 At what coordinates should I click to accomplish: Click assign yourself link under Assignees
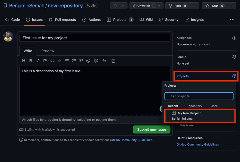point(200,44)
